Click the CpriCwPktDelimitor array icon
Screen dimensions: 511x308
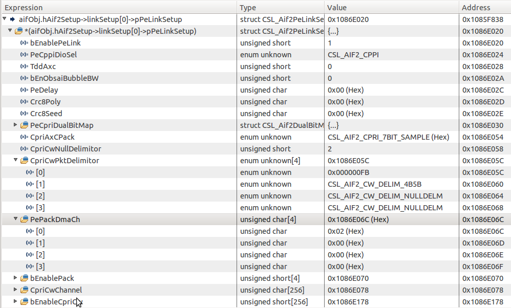pos(24,161)
